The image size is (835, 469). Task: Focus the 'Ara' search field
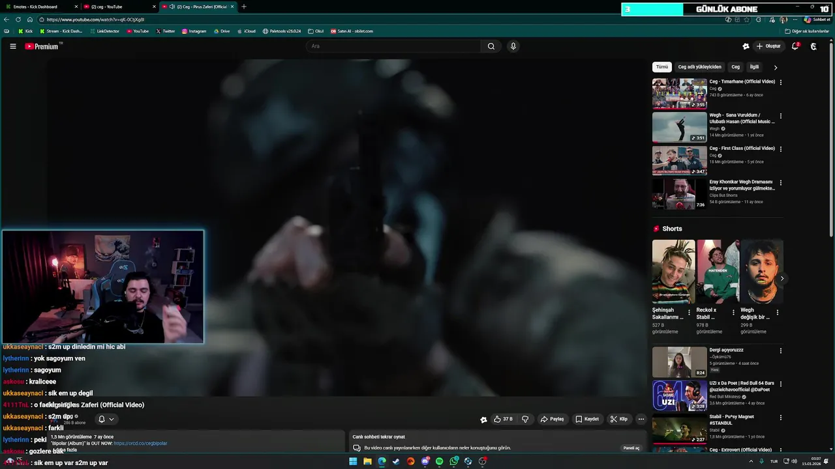[x=394, y=46]
